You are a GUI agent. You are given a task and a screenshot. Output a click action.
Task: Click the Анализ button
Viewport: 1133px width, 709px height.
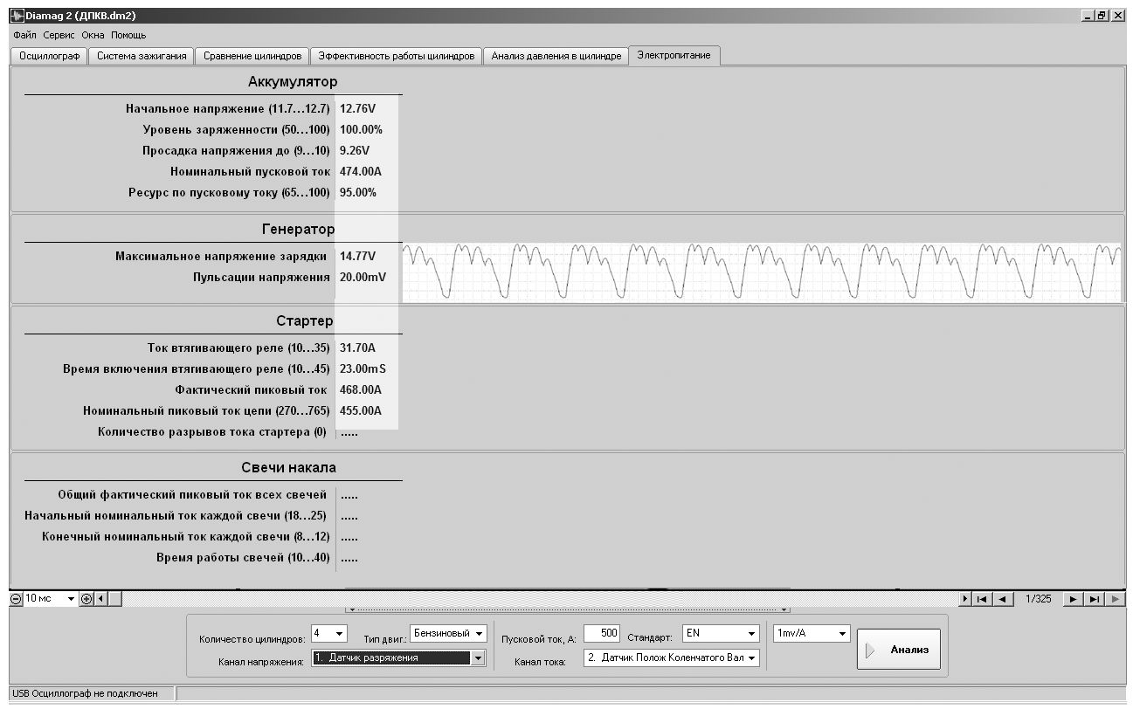[x=898, y=650]
